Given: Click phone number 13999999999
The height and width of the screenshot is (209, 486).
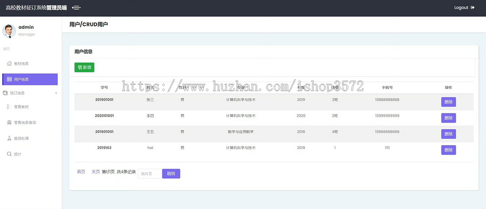Looking at the screenshot, I should (387, 116).
